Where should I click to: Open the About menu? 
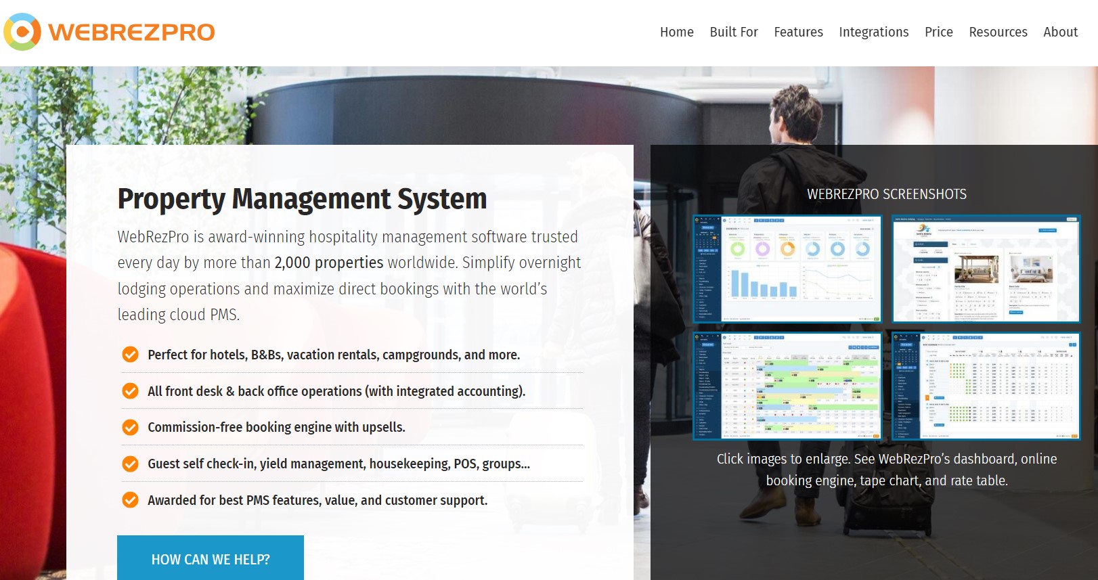[x=1061, y=32]
